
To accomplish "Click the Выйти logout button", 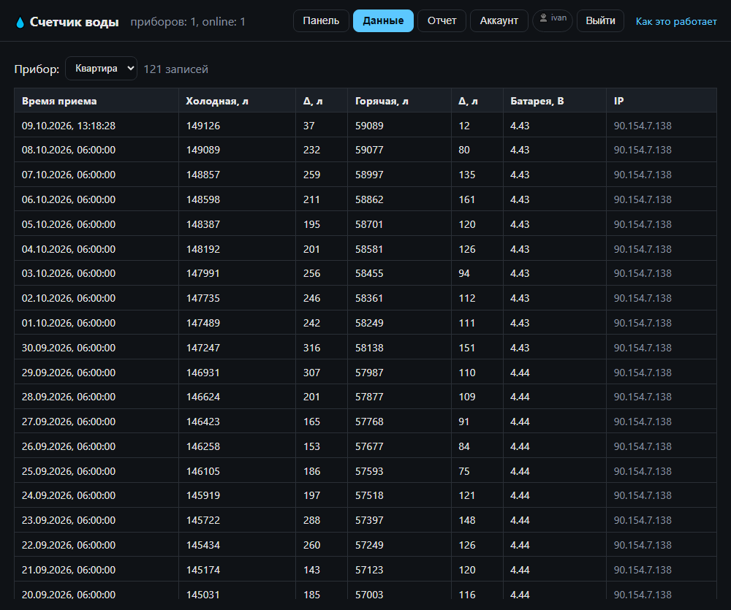I will pyautogui.click(x=600, y=21).
